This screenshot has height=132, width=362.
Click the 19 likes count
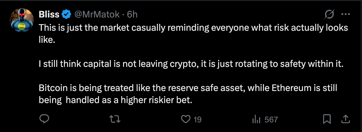(x=197, y=120)
